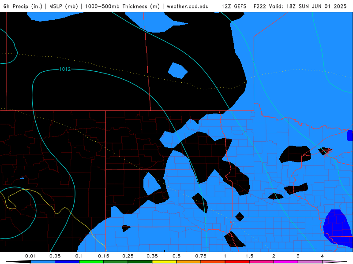Click the '0.01' legend value
This screenshot has height=264, width=353.
click(x=30, y=256)
